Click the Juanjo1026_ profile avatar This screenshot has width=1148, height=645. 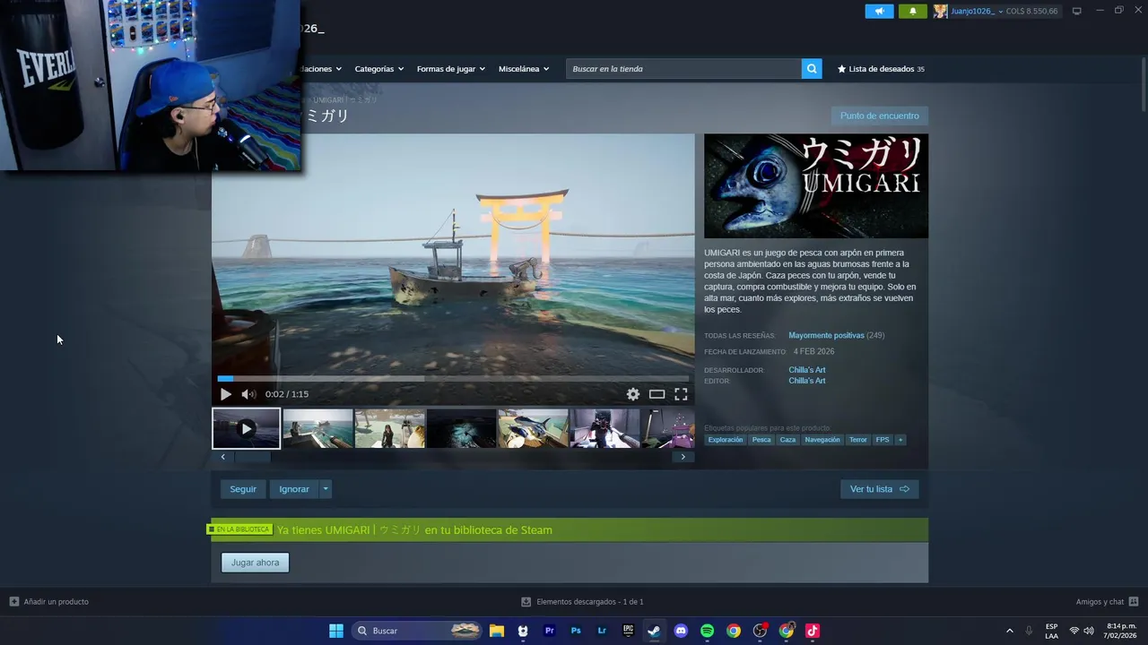click(940, 11)
